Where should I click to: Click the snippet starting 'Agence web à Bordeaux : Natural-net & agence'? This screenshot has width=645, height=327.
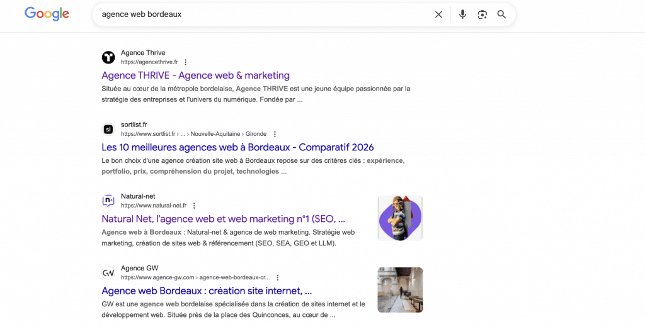pos(228,238)
